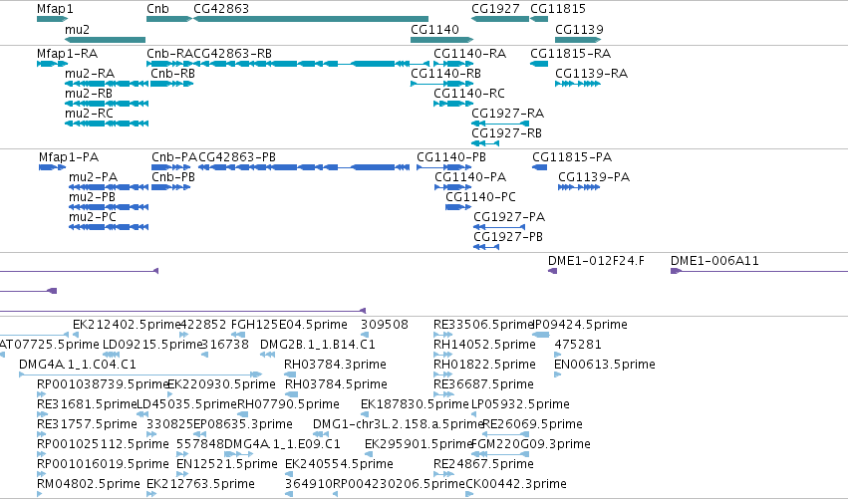Screen dimensions: 848x499
Task: Open EST RE33506.5prime
Action: click(484, 325)
